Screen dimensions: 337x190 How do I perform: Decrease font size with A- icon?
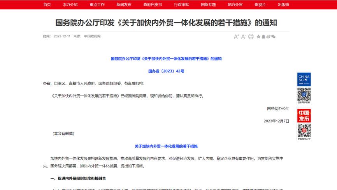(x=244, y=37)
